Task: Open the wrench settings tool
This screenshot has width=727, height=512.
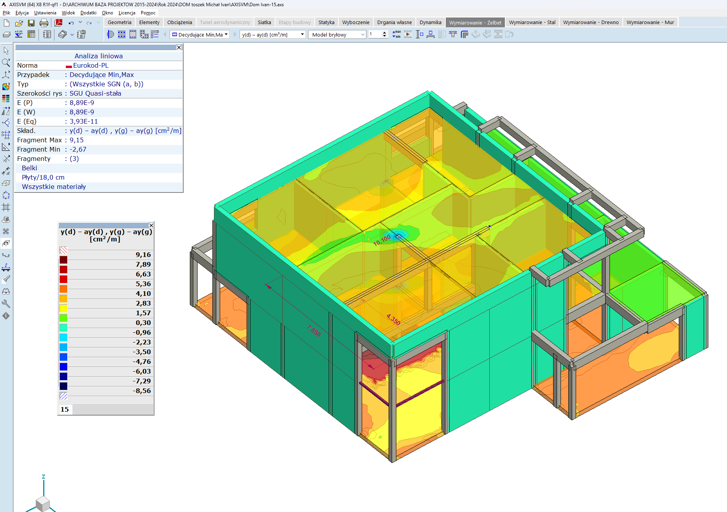Action: [6, 304]
